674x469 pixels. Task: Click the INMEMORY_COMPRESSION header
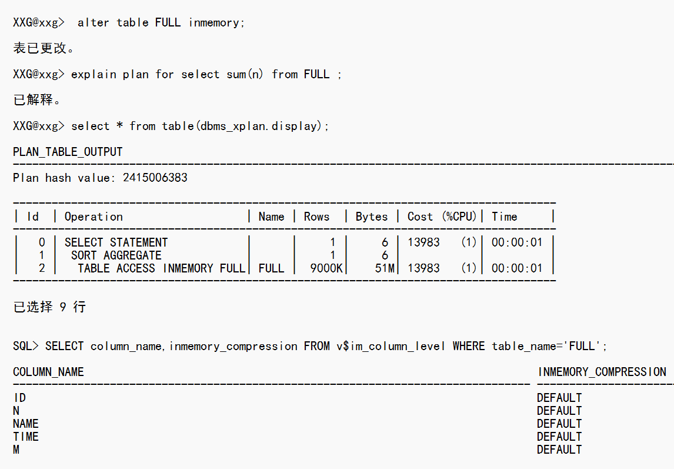(x=601, y=372)
